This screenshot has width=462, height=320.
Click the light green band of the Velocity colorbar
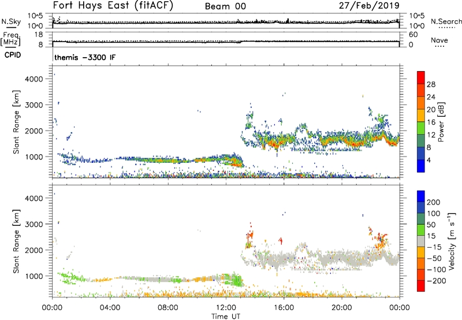click(x=421, y=229)
